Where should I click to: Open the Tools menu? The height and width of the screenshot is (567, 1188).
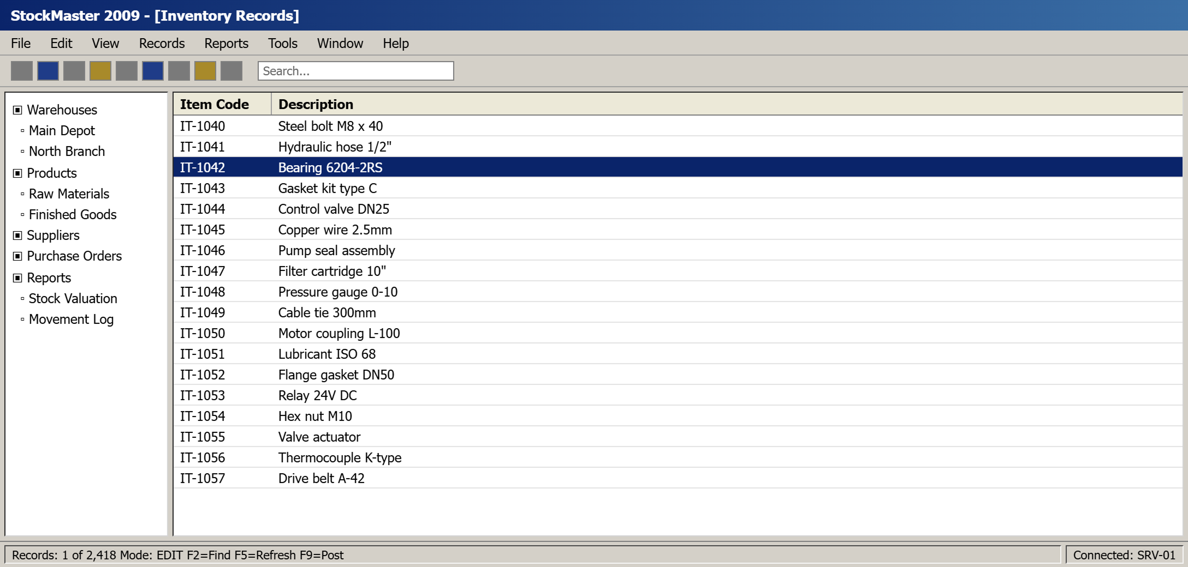283,43
